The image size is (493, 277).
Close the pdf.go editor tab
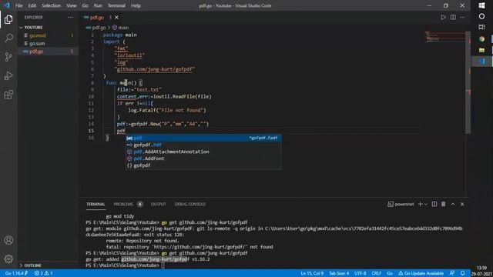(x=116, y=17)
